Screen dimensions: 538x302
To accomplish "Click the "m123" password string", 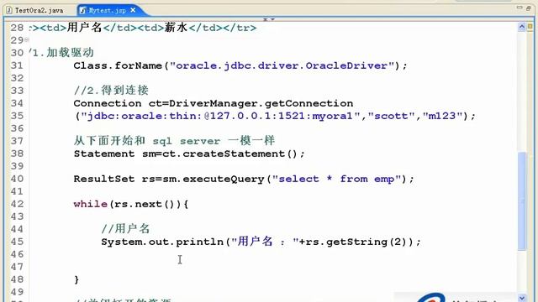I will (442, 116).
